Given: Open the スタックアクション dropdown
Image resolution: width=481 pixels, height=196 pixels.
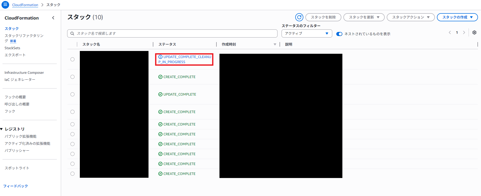Looking at the screenshot, I should pos(411,17).
